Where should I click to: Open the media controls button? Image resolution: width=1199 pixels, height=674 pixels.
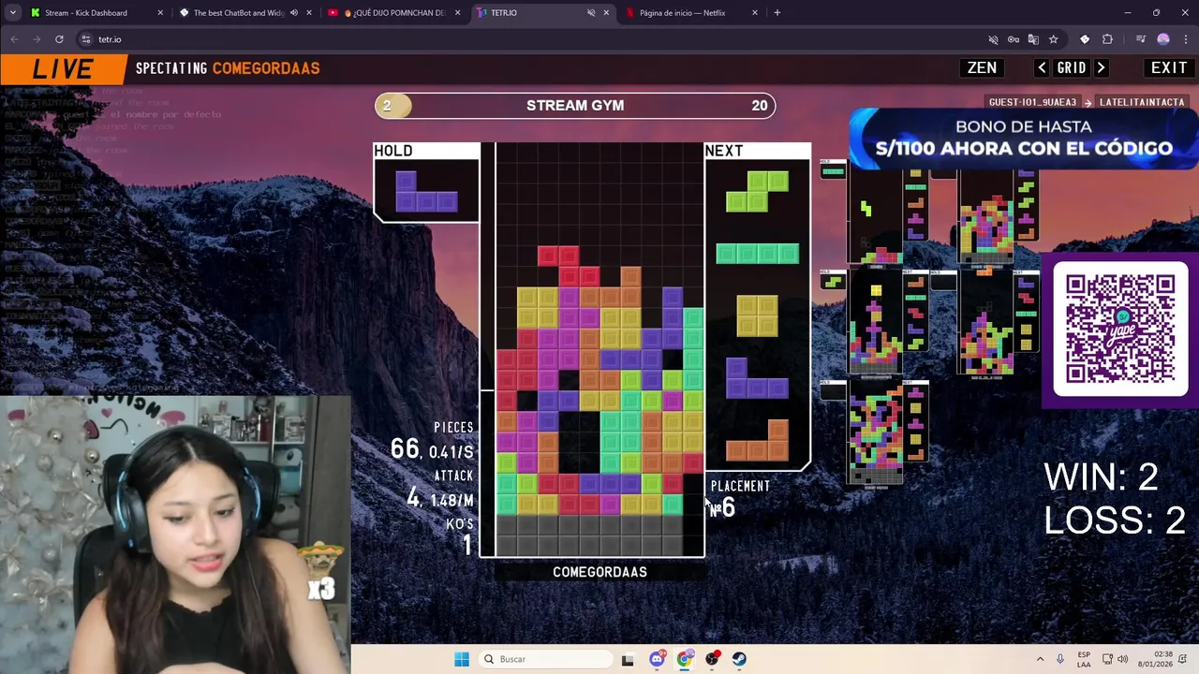[x=1140, y=39]
